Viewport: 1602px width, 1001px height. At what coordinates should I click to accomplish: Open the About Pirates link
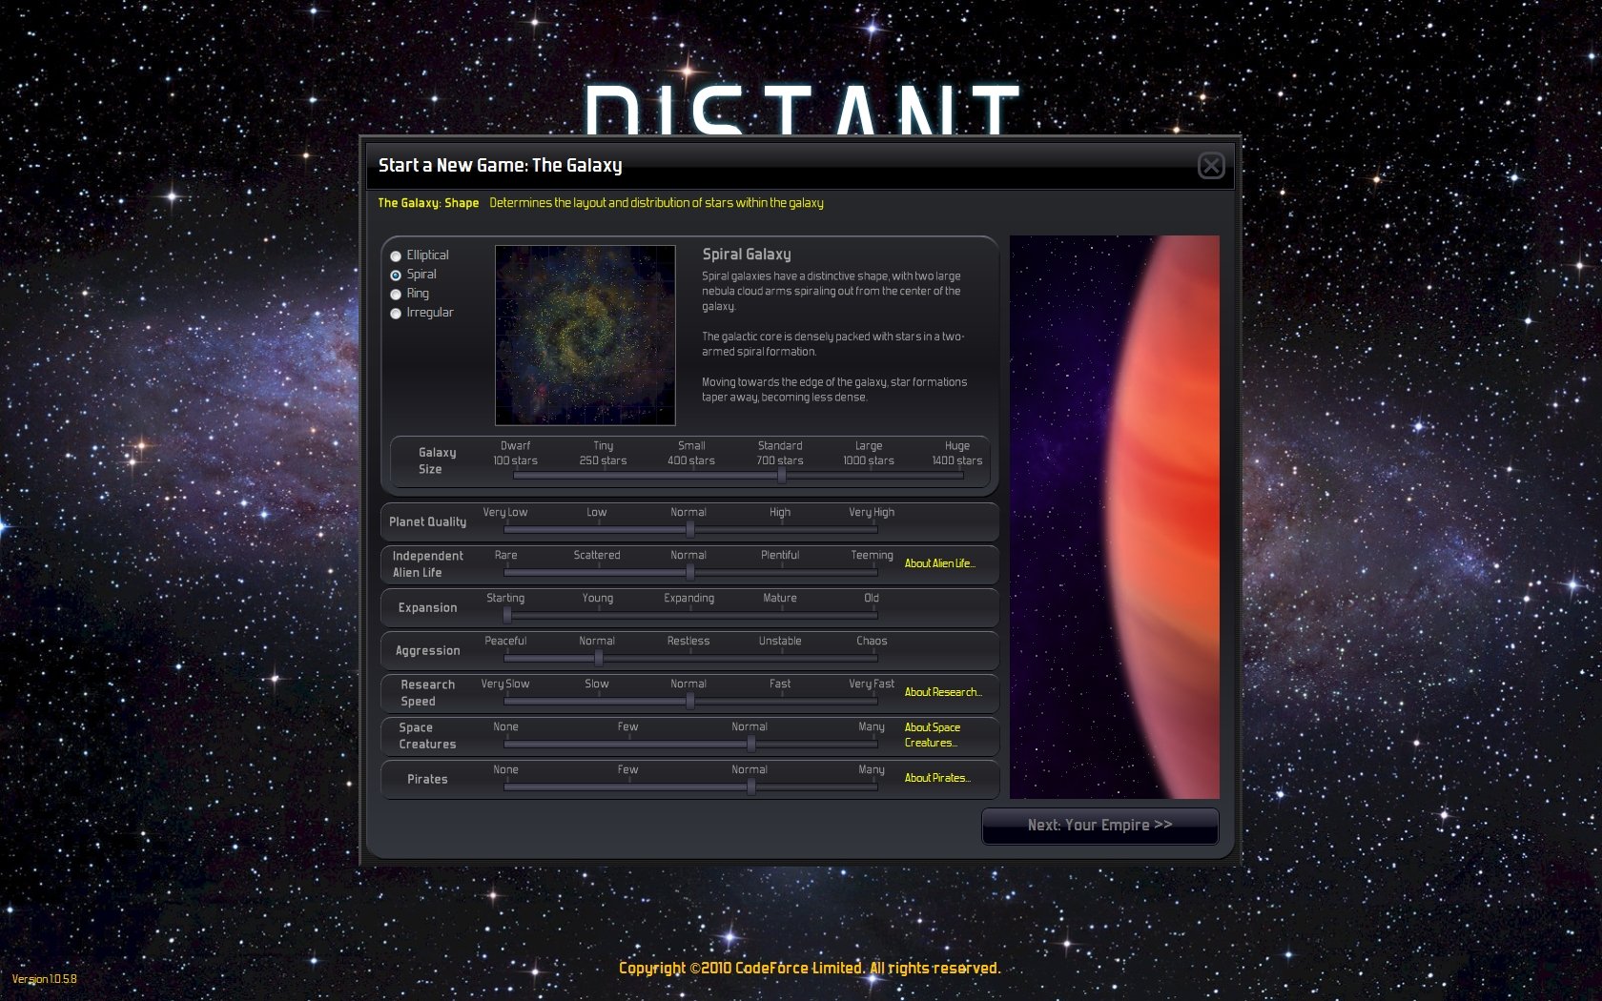937,778
